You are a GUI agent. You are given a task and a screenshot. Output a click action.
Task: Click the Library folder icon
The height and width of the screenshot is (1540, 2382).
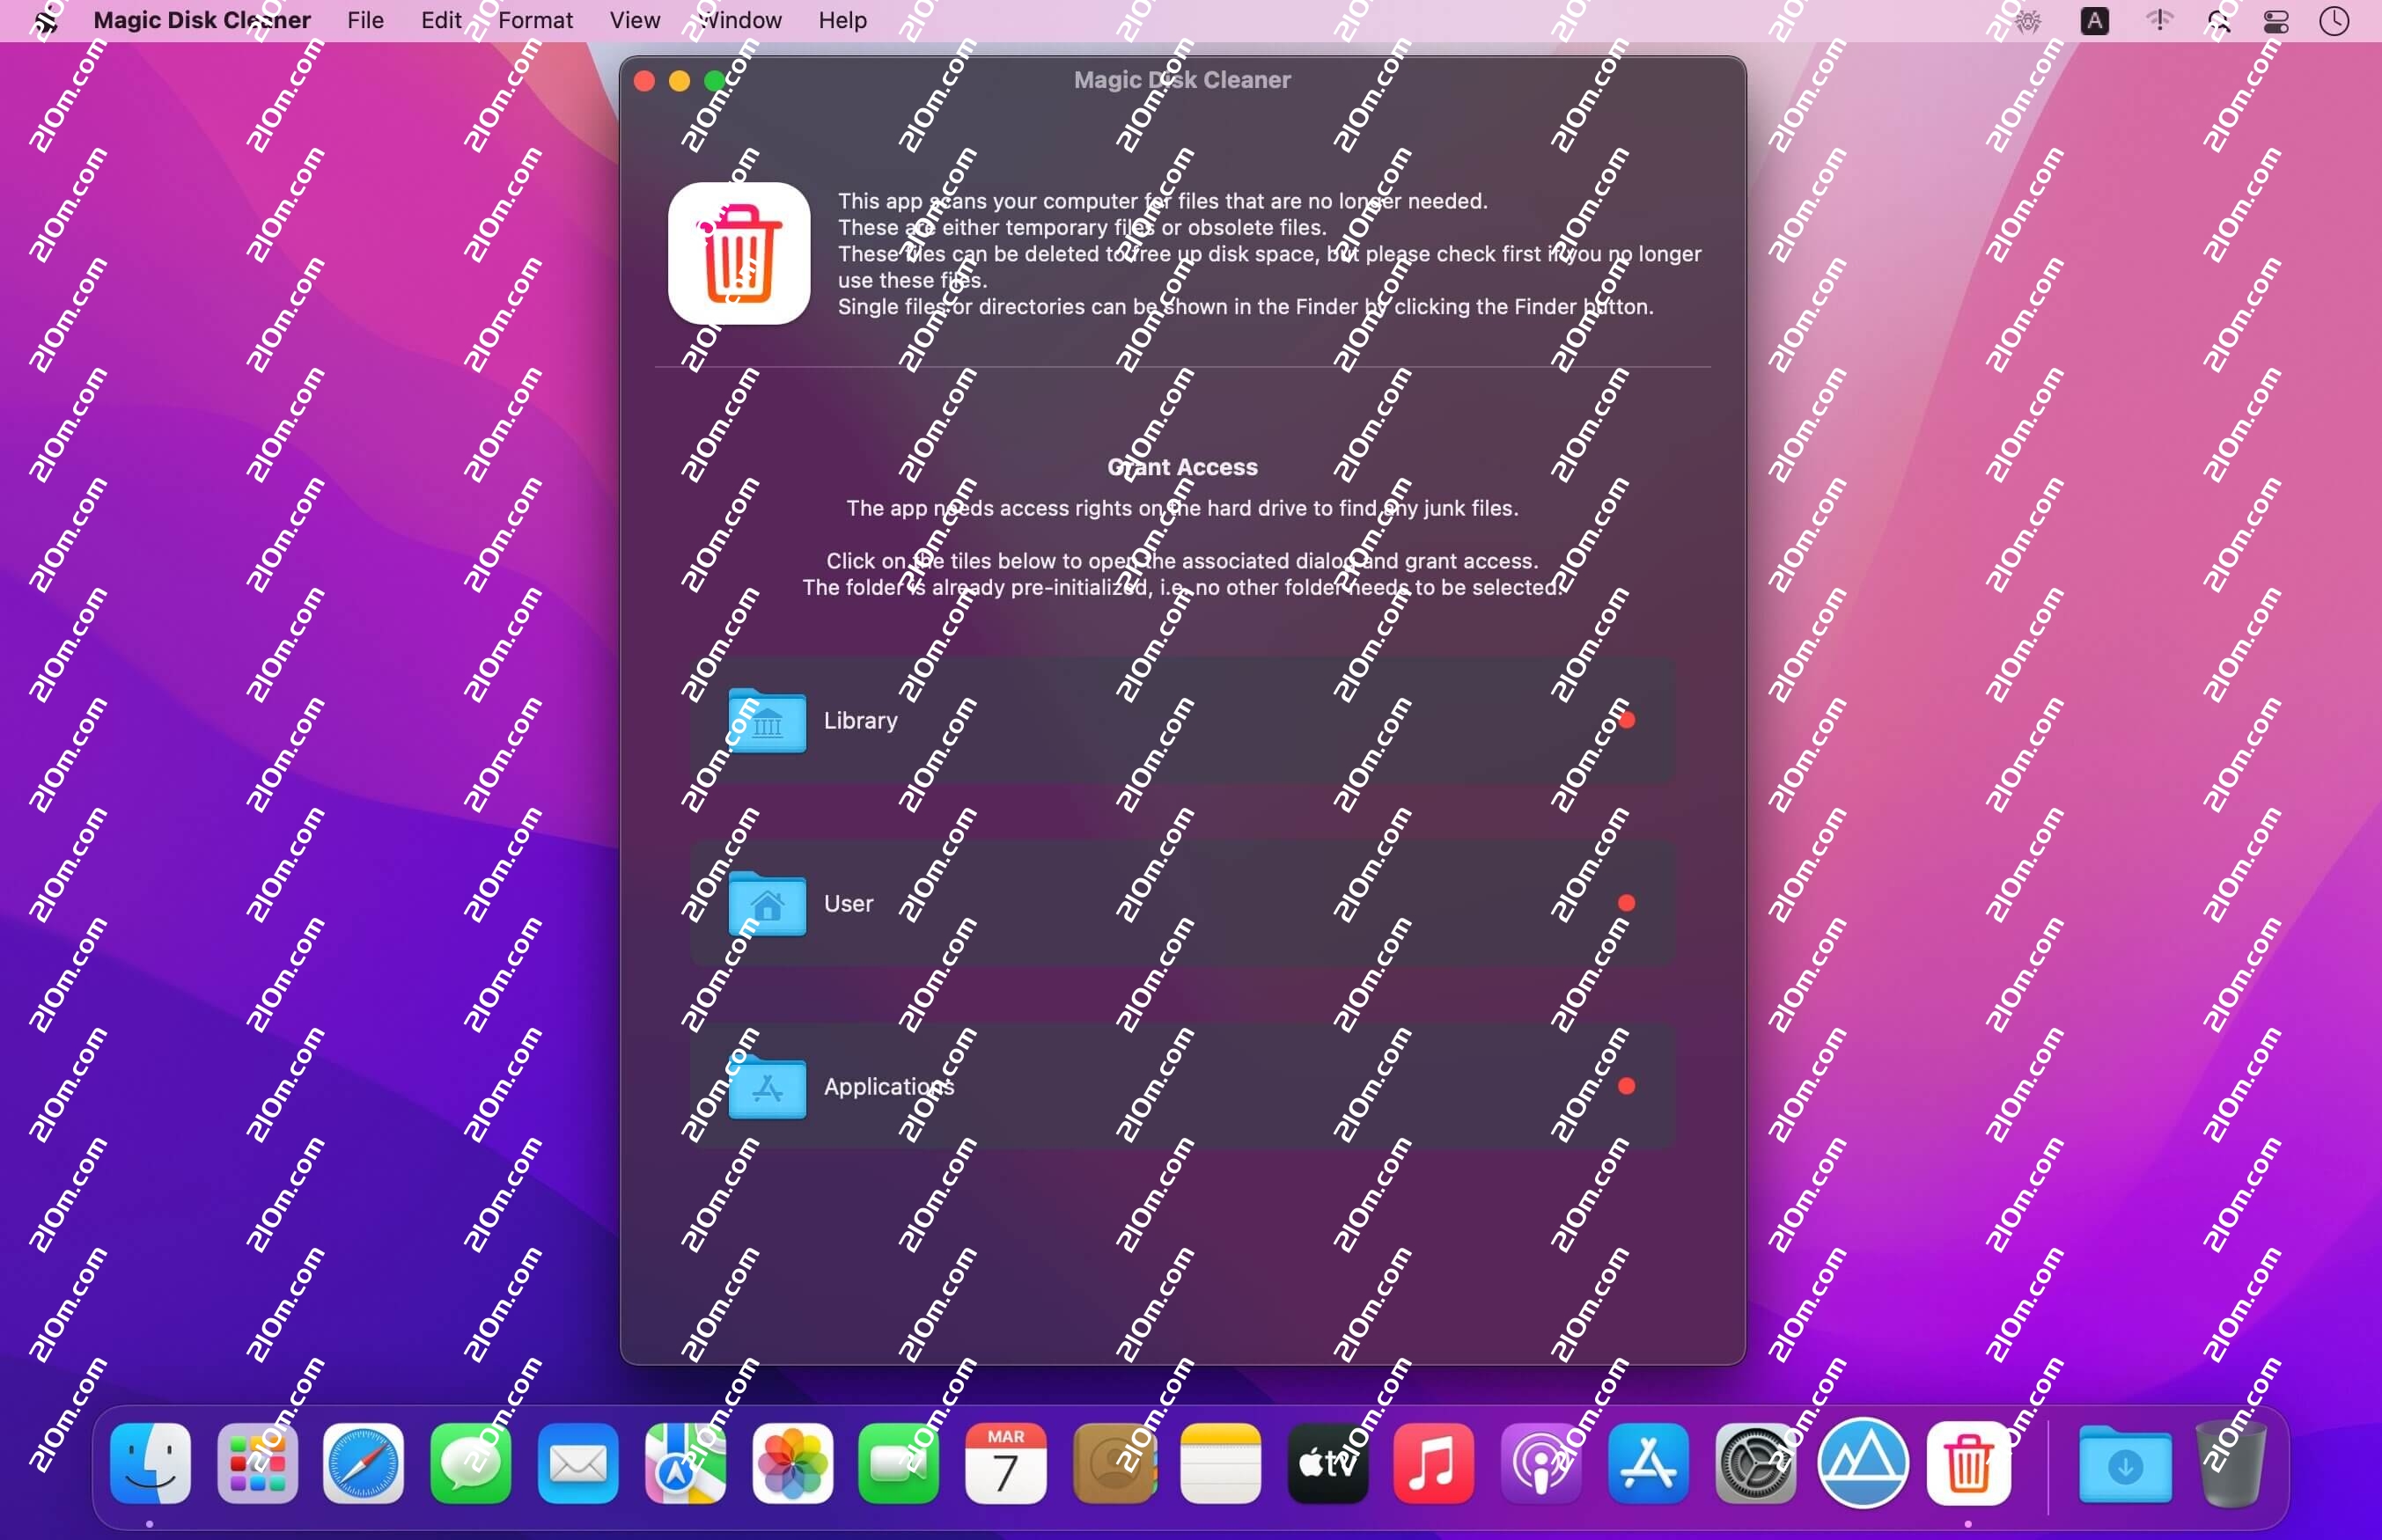(x=767, y=720)
